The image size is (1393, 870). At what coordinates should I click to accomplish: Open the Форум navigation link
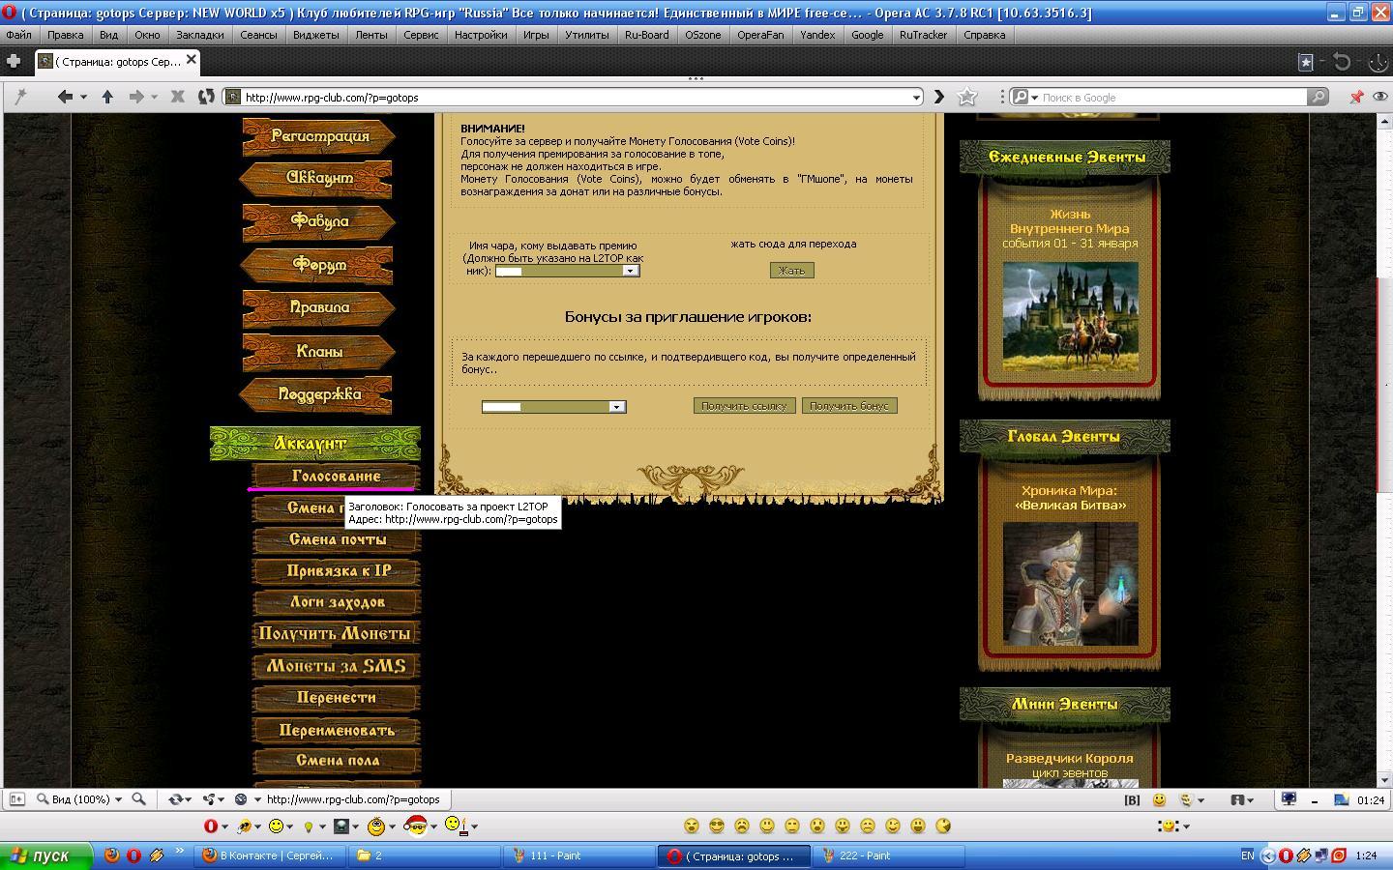pyautogui.click(x=318, y=264)
